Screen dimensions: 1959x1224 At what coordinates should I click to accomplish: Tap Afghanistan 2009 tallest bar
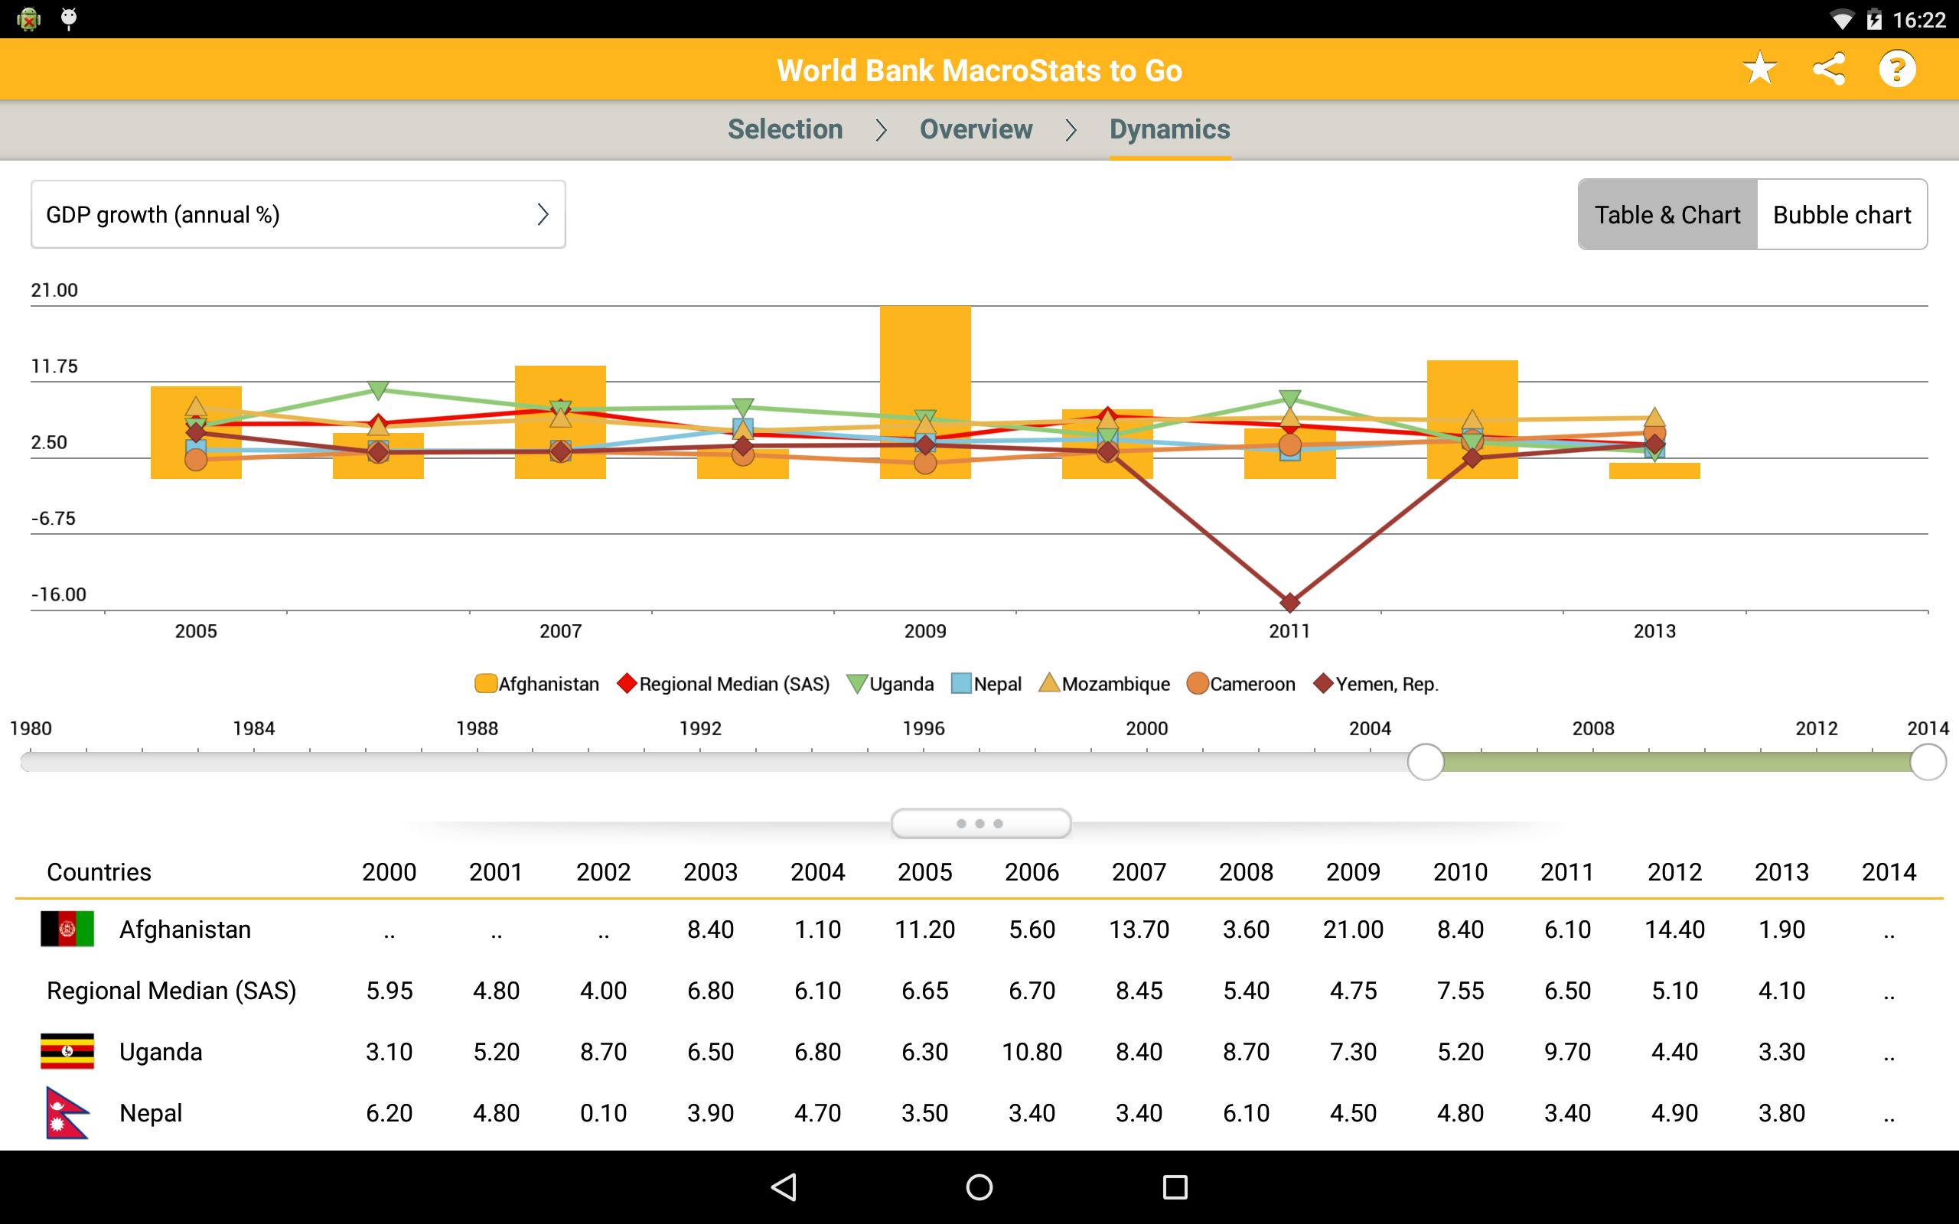(x=925, y=392)
